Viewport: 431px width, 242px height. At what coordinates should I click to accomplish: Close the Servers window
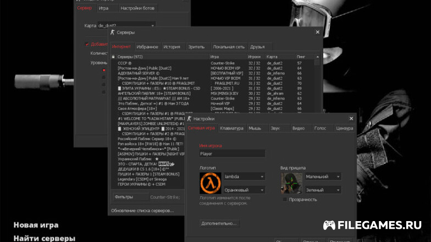click(x=318, y=32)
